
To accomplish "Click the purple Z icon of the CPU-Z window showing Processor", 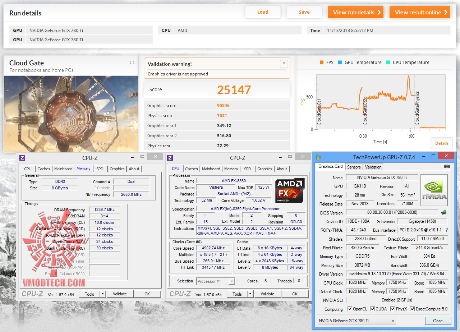I will click(170, 157).
